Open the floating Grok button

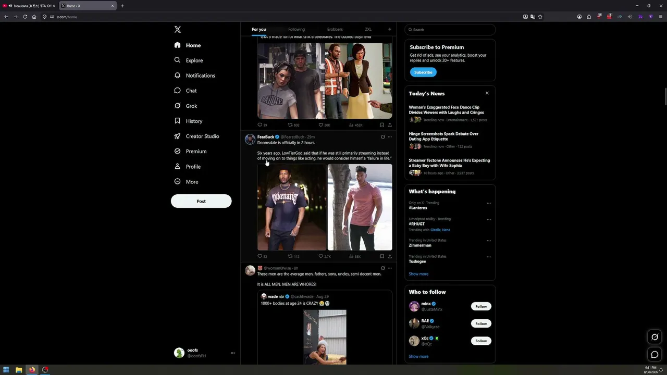(655, 337)
